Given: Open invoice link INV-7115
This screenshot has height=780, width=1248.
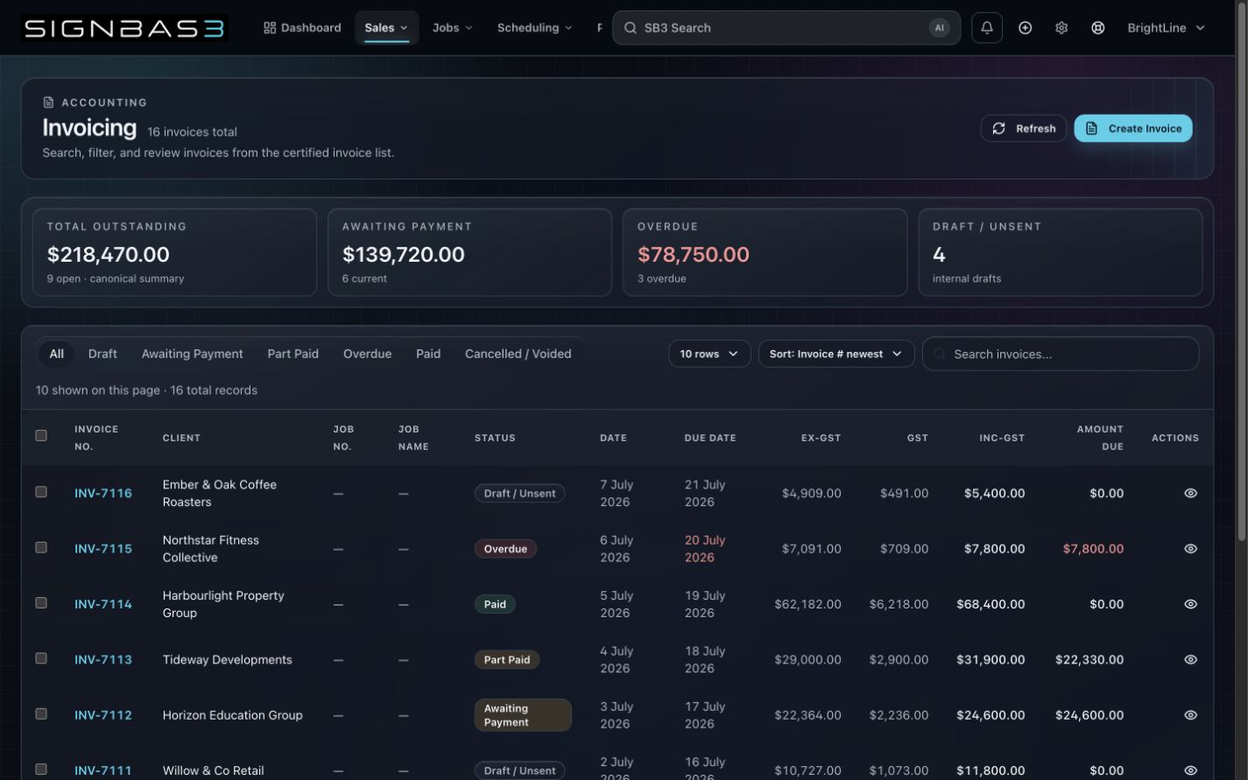Looking at the screenshot, I should coord(103,549).
